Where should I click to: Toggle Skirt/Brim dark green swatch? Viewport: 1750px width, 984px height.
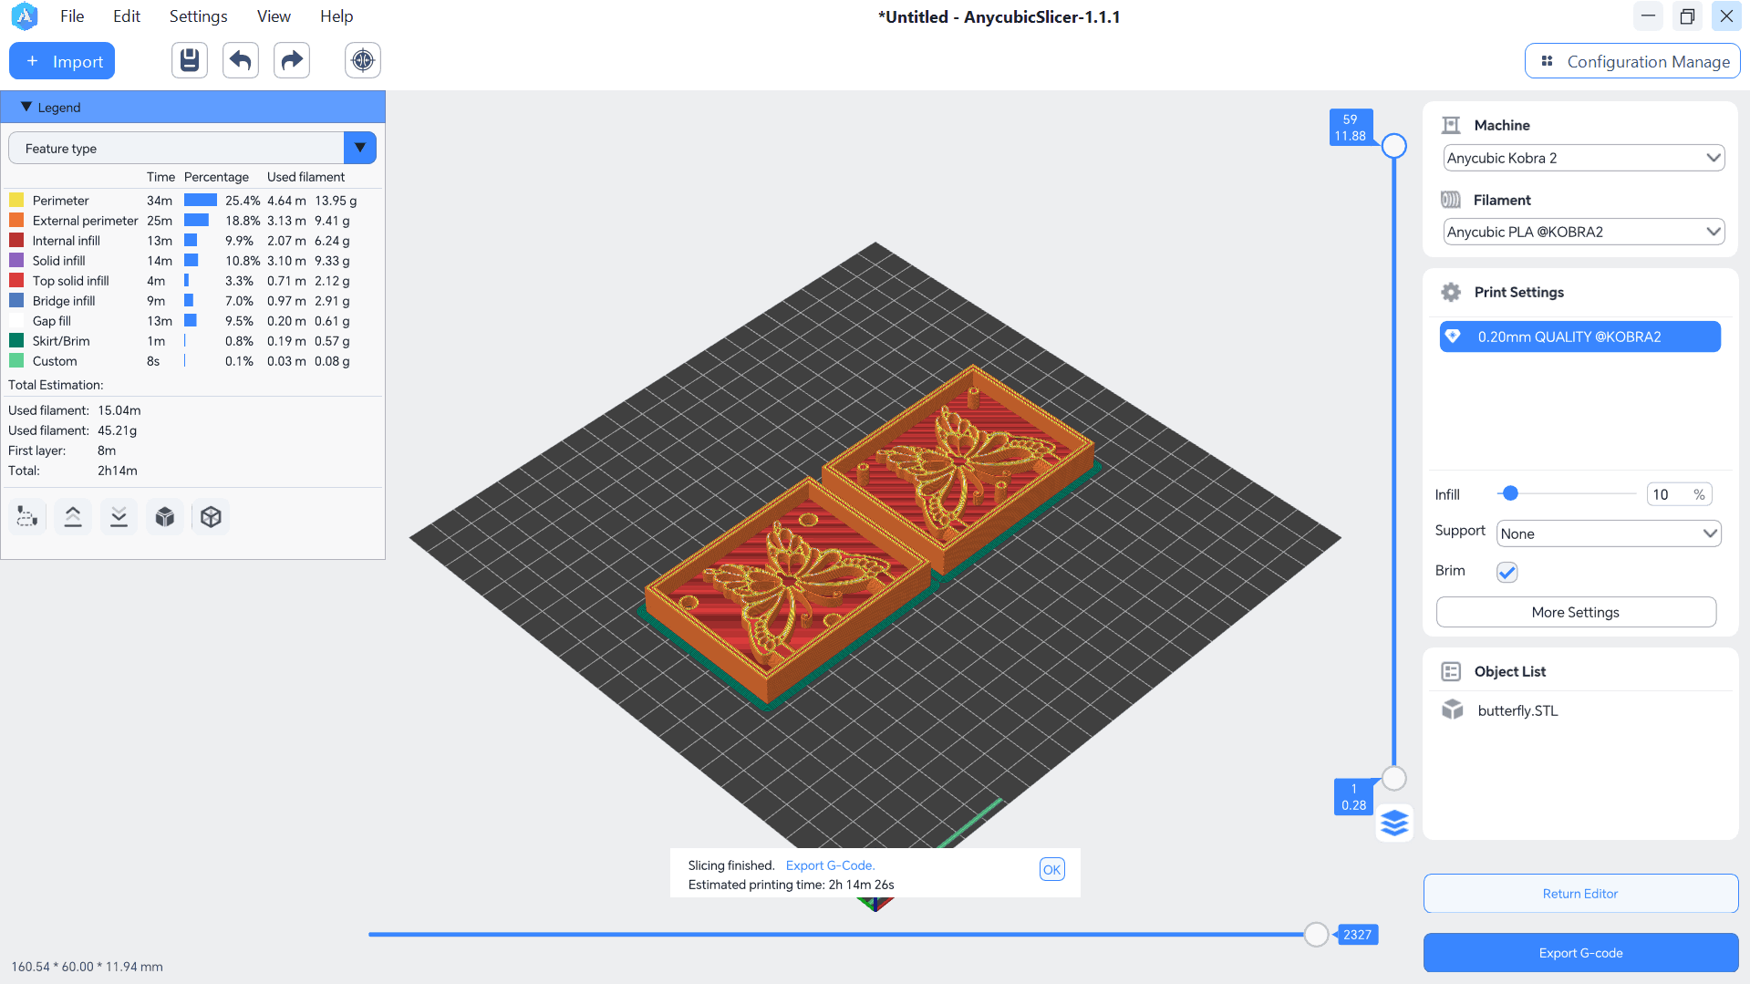tap(16, 341)
